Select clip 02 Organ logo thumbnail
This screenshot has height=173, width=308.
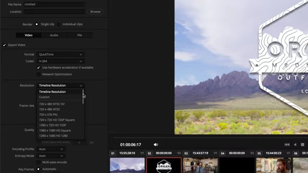(x=164, y=165)
